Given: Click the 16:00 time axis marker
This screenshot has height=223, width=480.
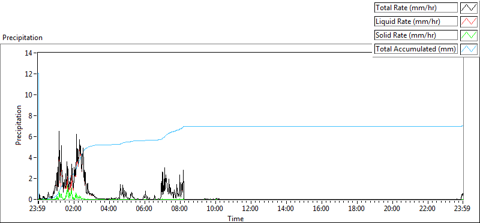Looking at the screenshot, I should click(322, 209).
